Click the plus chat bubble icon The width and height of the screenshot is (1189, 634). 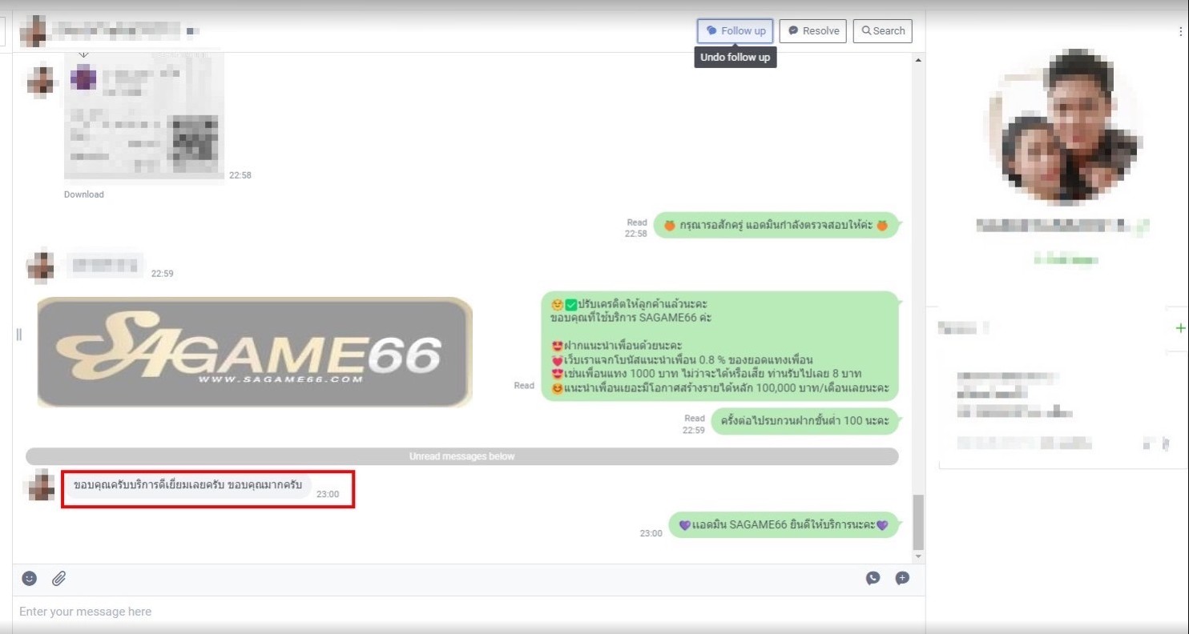tap(902, 578)
